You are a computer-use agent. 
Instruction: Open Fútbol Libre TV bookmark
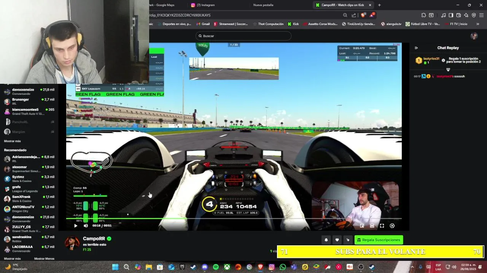(423, 24)
